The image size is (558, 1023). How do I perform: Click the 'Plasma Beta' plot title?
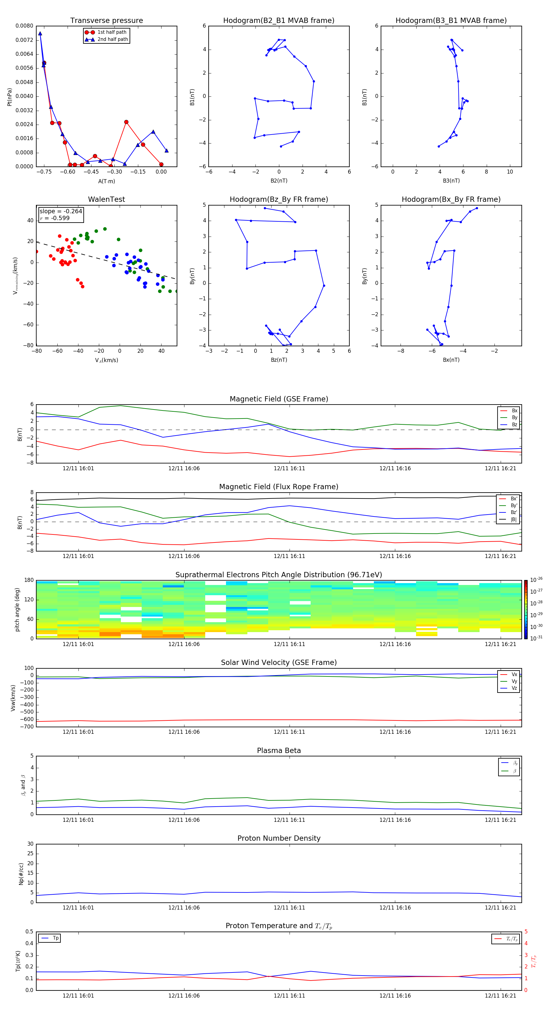279,751
